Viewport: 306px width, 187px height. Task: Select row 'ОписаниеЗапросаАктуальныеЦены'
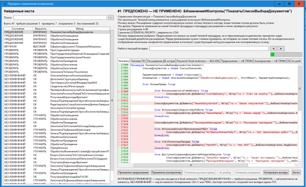(57, 76)
